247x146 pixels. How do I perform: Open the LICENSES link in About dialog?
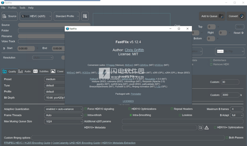click(128, 101)
